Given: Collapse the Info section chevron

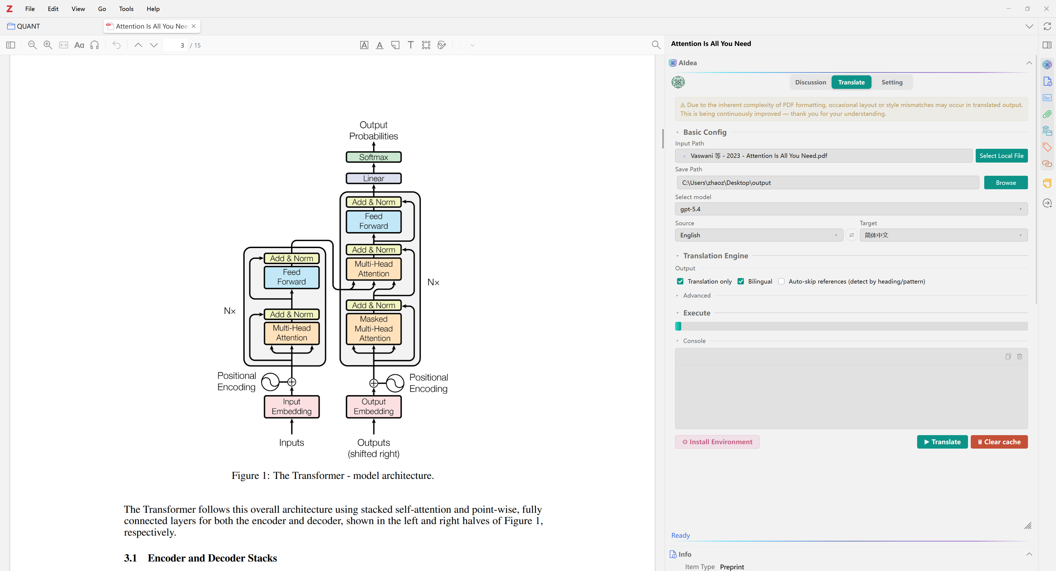Looking at the screenshot, I should [1029, 554].
